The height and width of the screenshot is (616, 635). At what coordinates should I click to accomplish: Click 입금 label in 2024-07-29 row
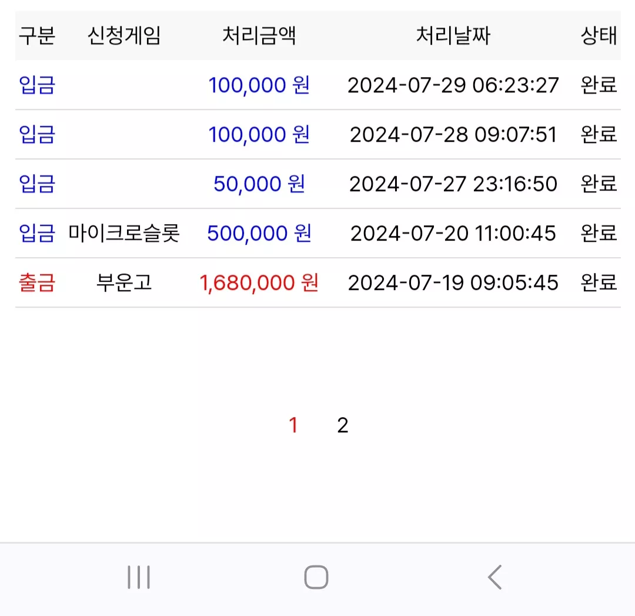[37, 85]
